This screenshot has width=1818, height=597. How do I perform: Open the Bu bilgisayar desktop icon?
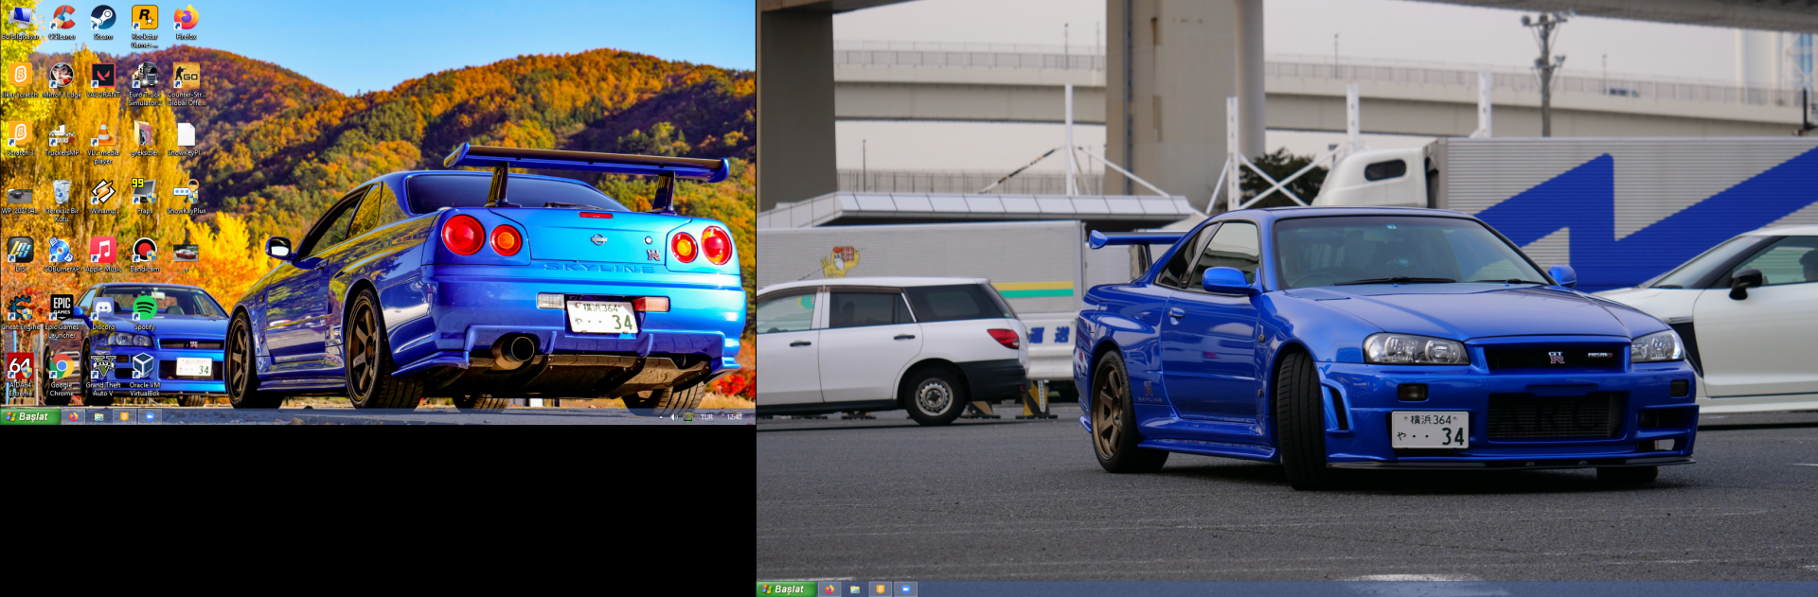point(20,23)
